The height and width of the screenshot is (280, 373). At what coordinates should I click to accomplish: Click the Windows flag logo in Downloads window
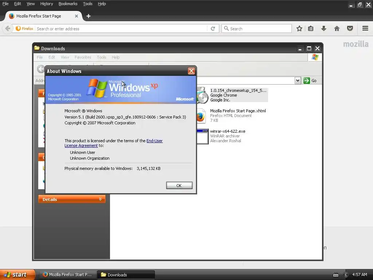(x=315, y=57)
